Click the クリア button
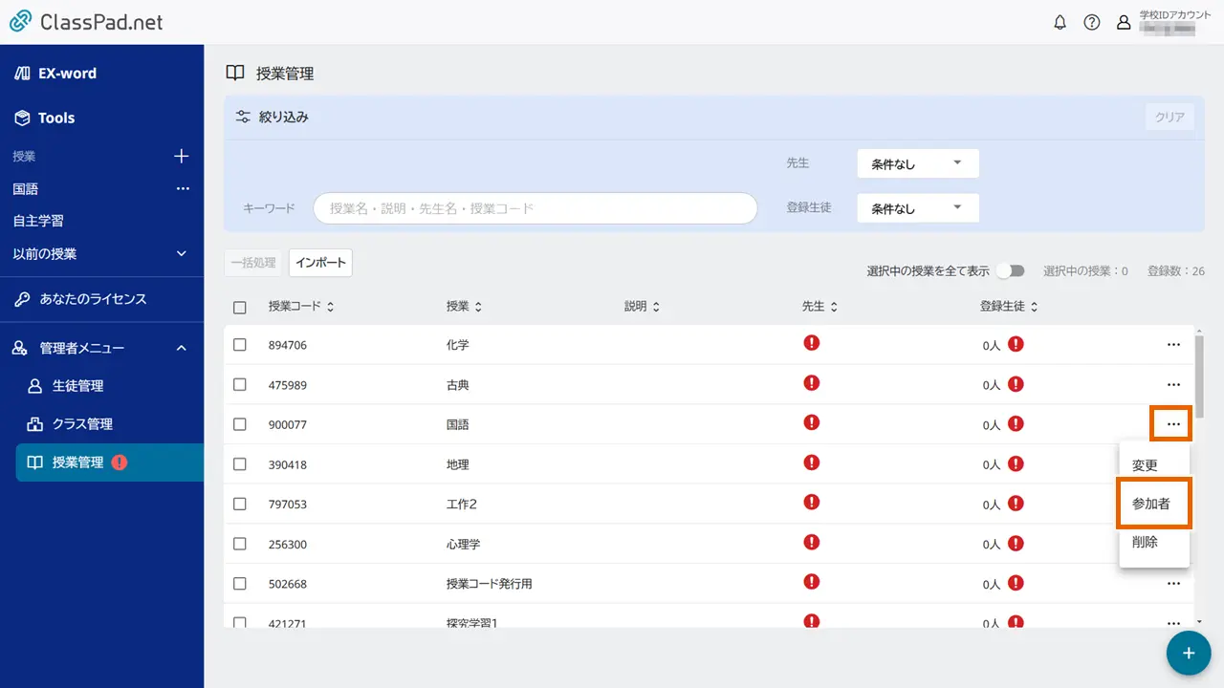 [x=1169, y=116]
